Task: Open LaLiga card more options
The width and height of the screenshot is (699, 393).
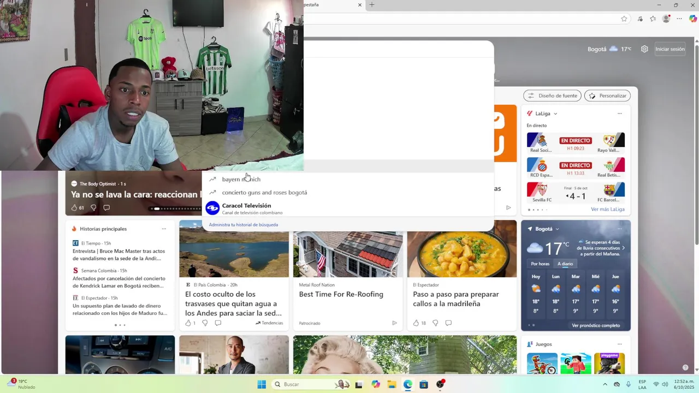Action: click(x=620, y=114)
